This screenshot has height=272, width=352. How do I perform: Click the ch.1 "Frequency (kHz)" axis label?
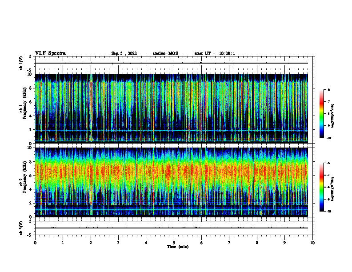(25, 103)
